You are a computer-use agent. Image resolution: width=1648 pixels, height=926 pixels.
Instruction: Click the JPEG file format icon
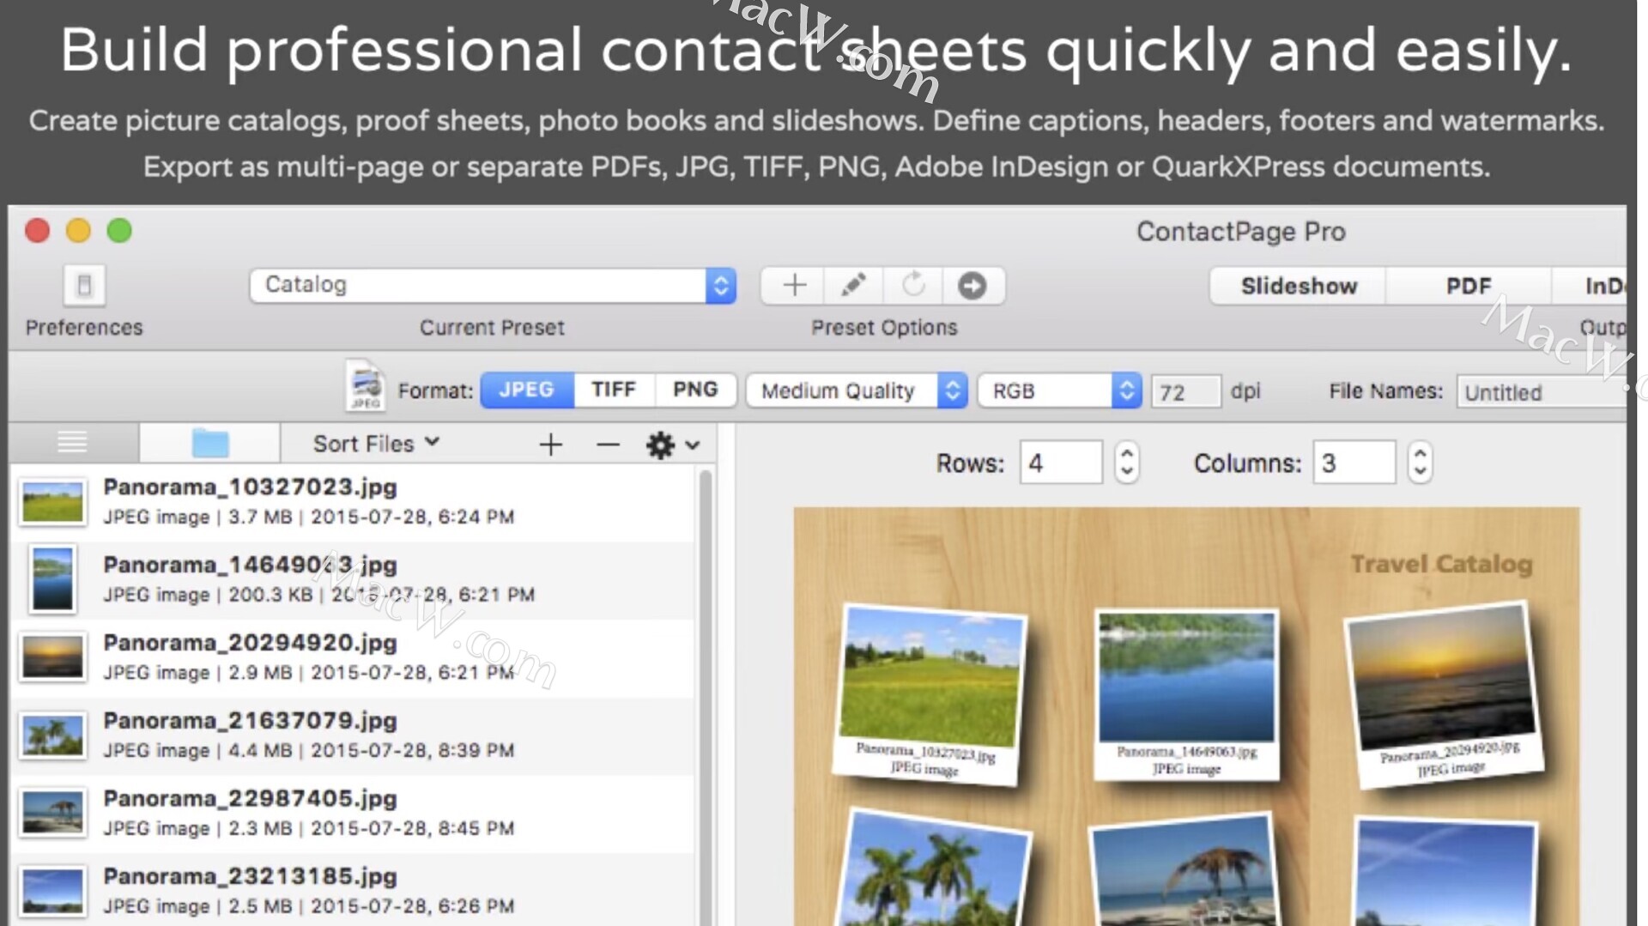pos(366,385)
